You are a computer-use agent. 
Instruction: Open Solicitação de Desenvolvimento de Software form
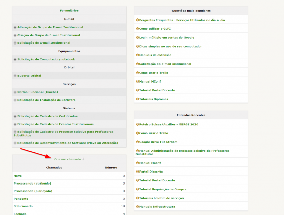coord(68,143)
